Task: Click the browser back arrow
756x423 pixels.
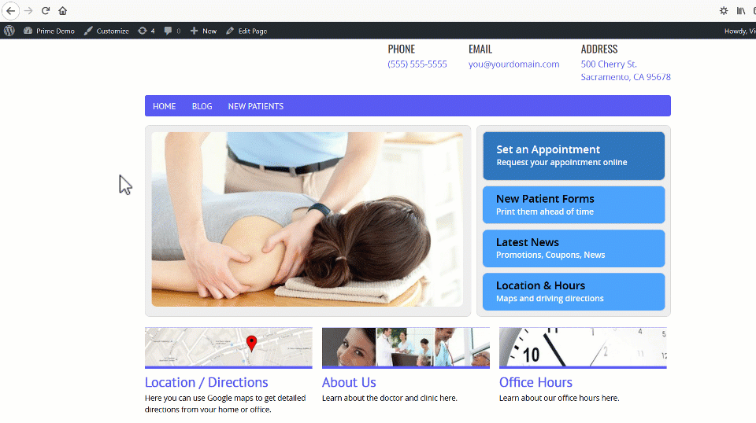Action: [10, 10]
